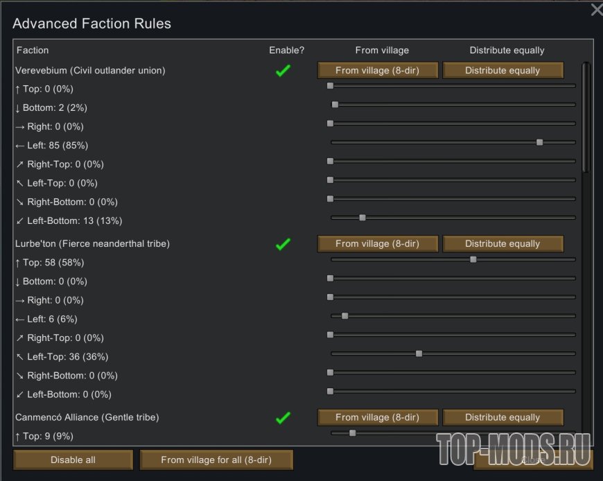603x481 pixels.
Task: Click Verevebium Left-Bottom slider handle at 13%
Action: tap(362, 218)
